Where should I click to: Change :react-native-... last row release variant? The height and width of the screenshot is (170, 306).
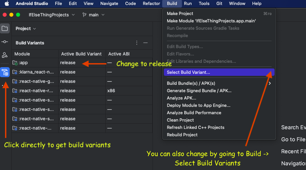point(82,128)
